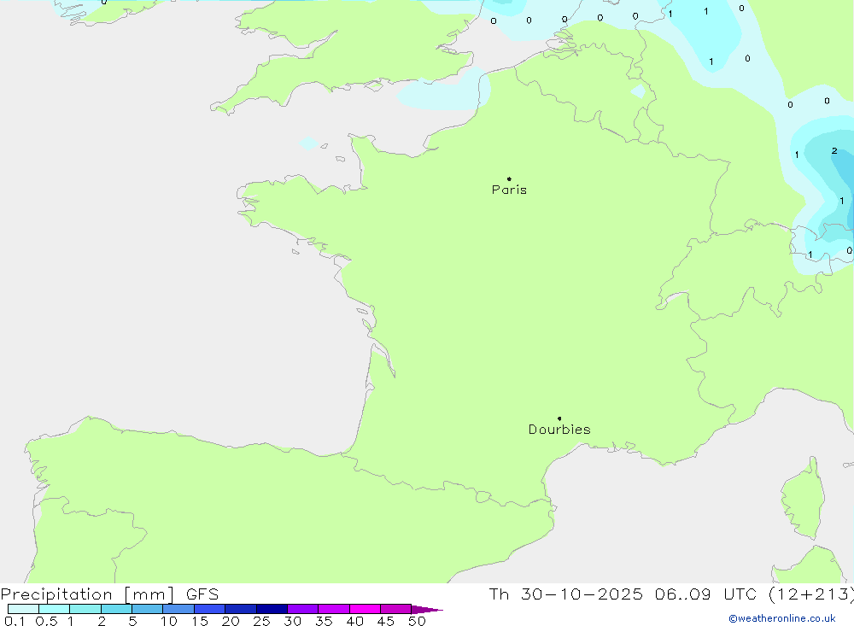Select the Dourbies location dot marker

[x=559, y=418]
